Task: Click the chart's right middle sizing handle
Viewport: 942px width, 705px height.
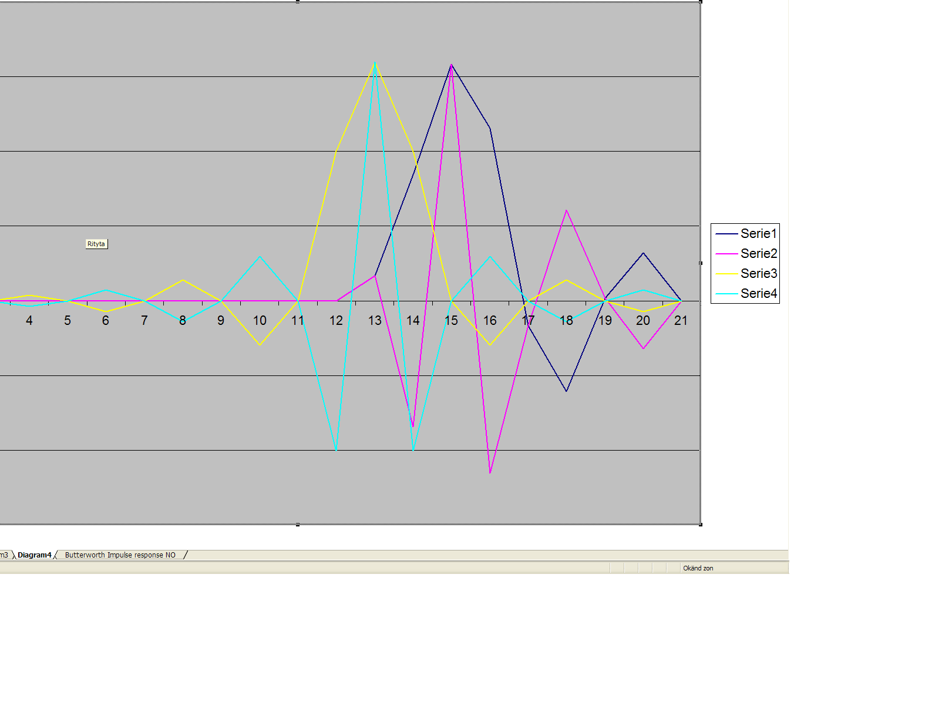Action: click(x=701, y=263)
